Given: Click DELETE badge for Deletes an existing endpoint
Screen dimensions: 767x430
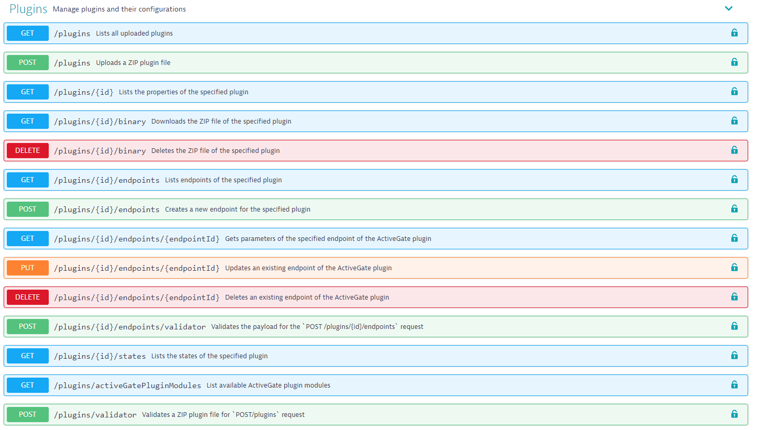Looking at the screenshot, I should point(28,297).
